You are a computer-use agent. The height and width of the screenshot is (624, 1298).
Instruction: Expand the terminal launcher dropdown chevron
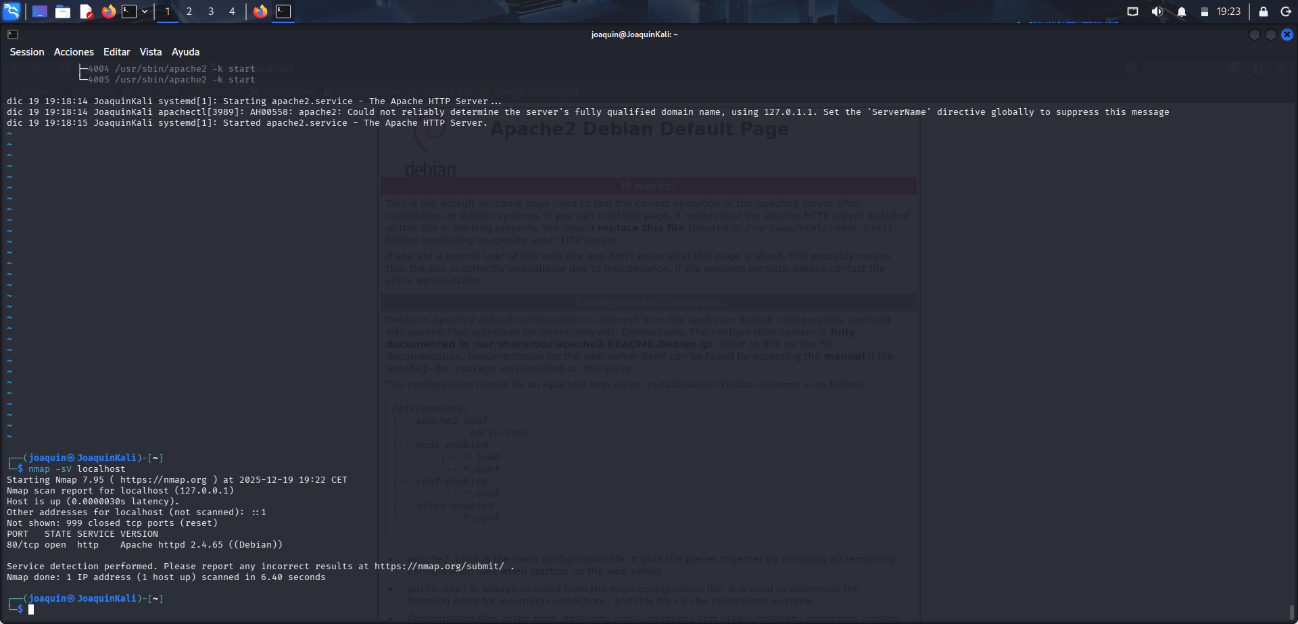144,11
